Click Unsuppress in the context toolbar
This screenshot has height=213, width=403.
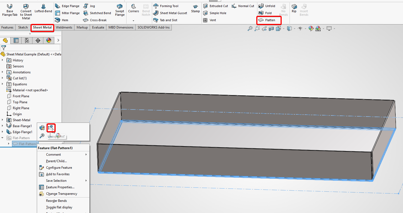tap(51, 128)
